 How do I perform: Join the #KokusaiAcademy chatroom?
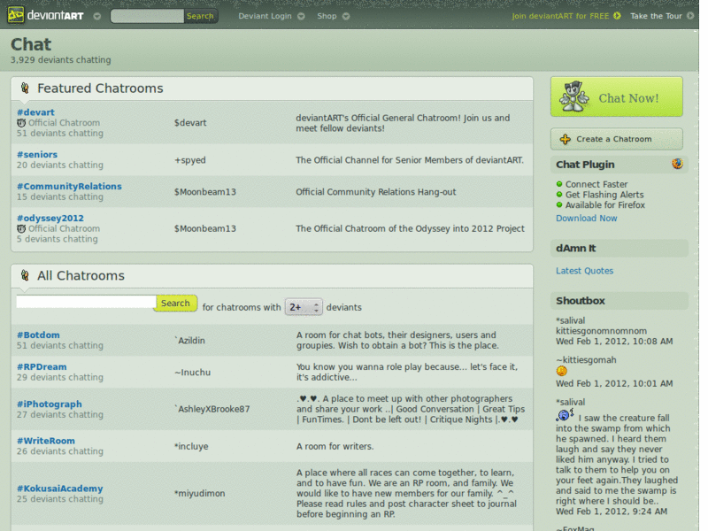[x=60, y=489]
